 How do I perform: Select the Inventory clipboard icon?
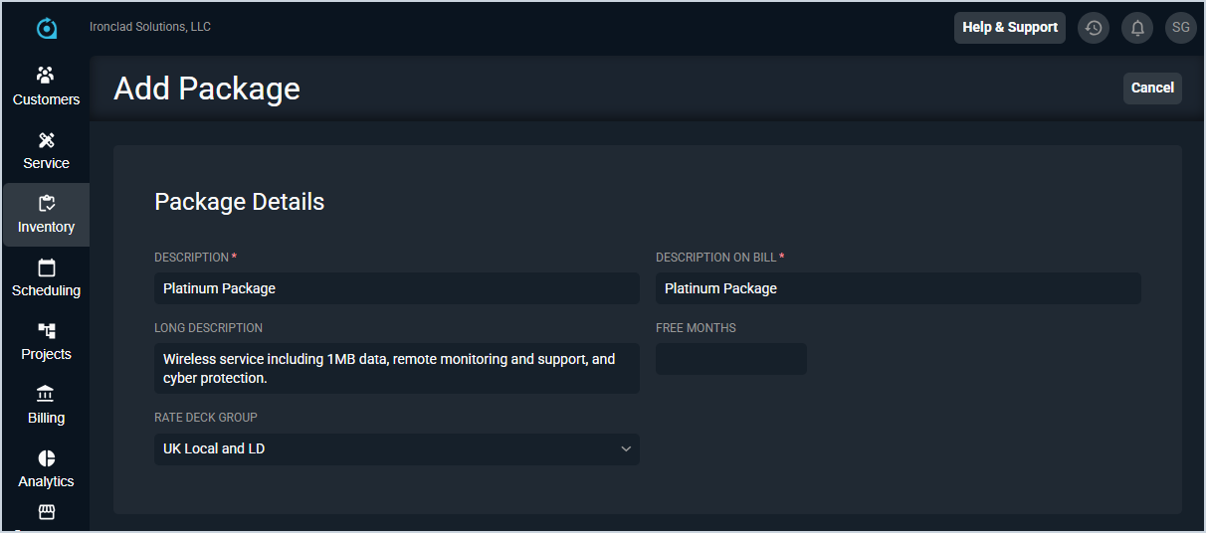tap(46, 203)
